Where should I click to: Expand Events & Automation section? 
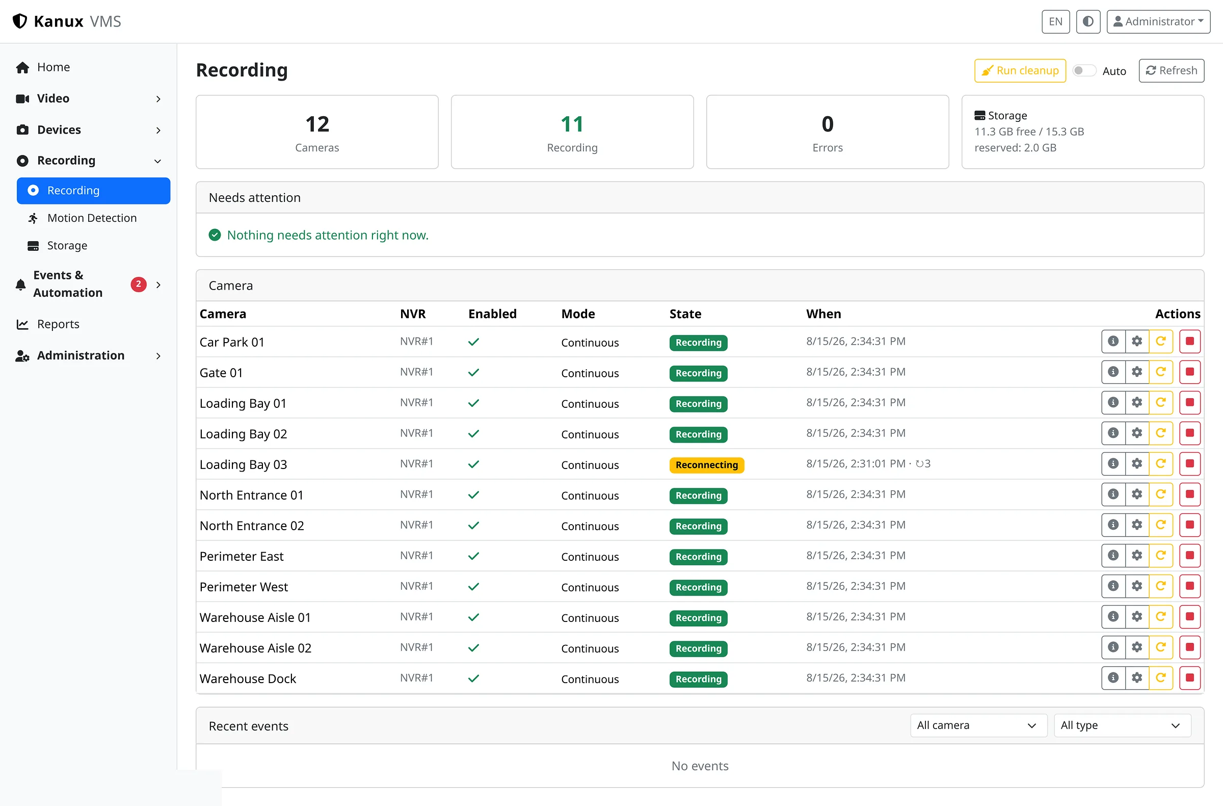tap(88, 284)
